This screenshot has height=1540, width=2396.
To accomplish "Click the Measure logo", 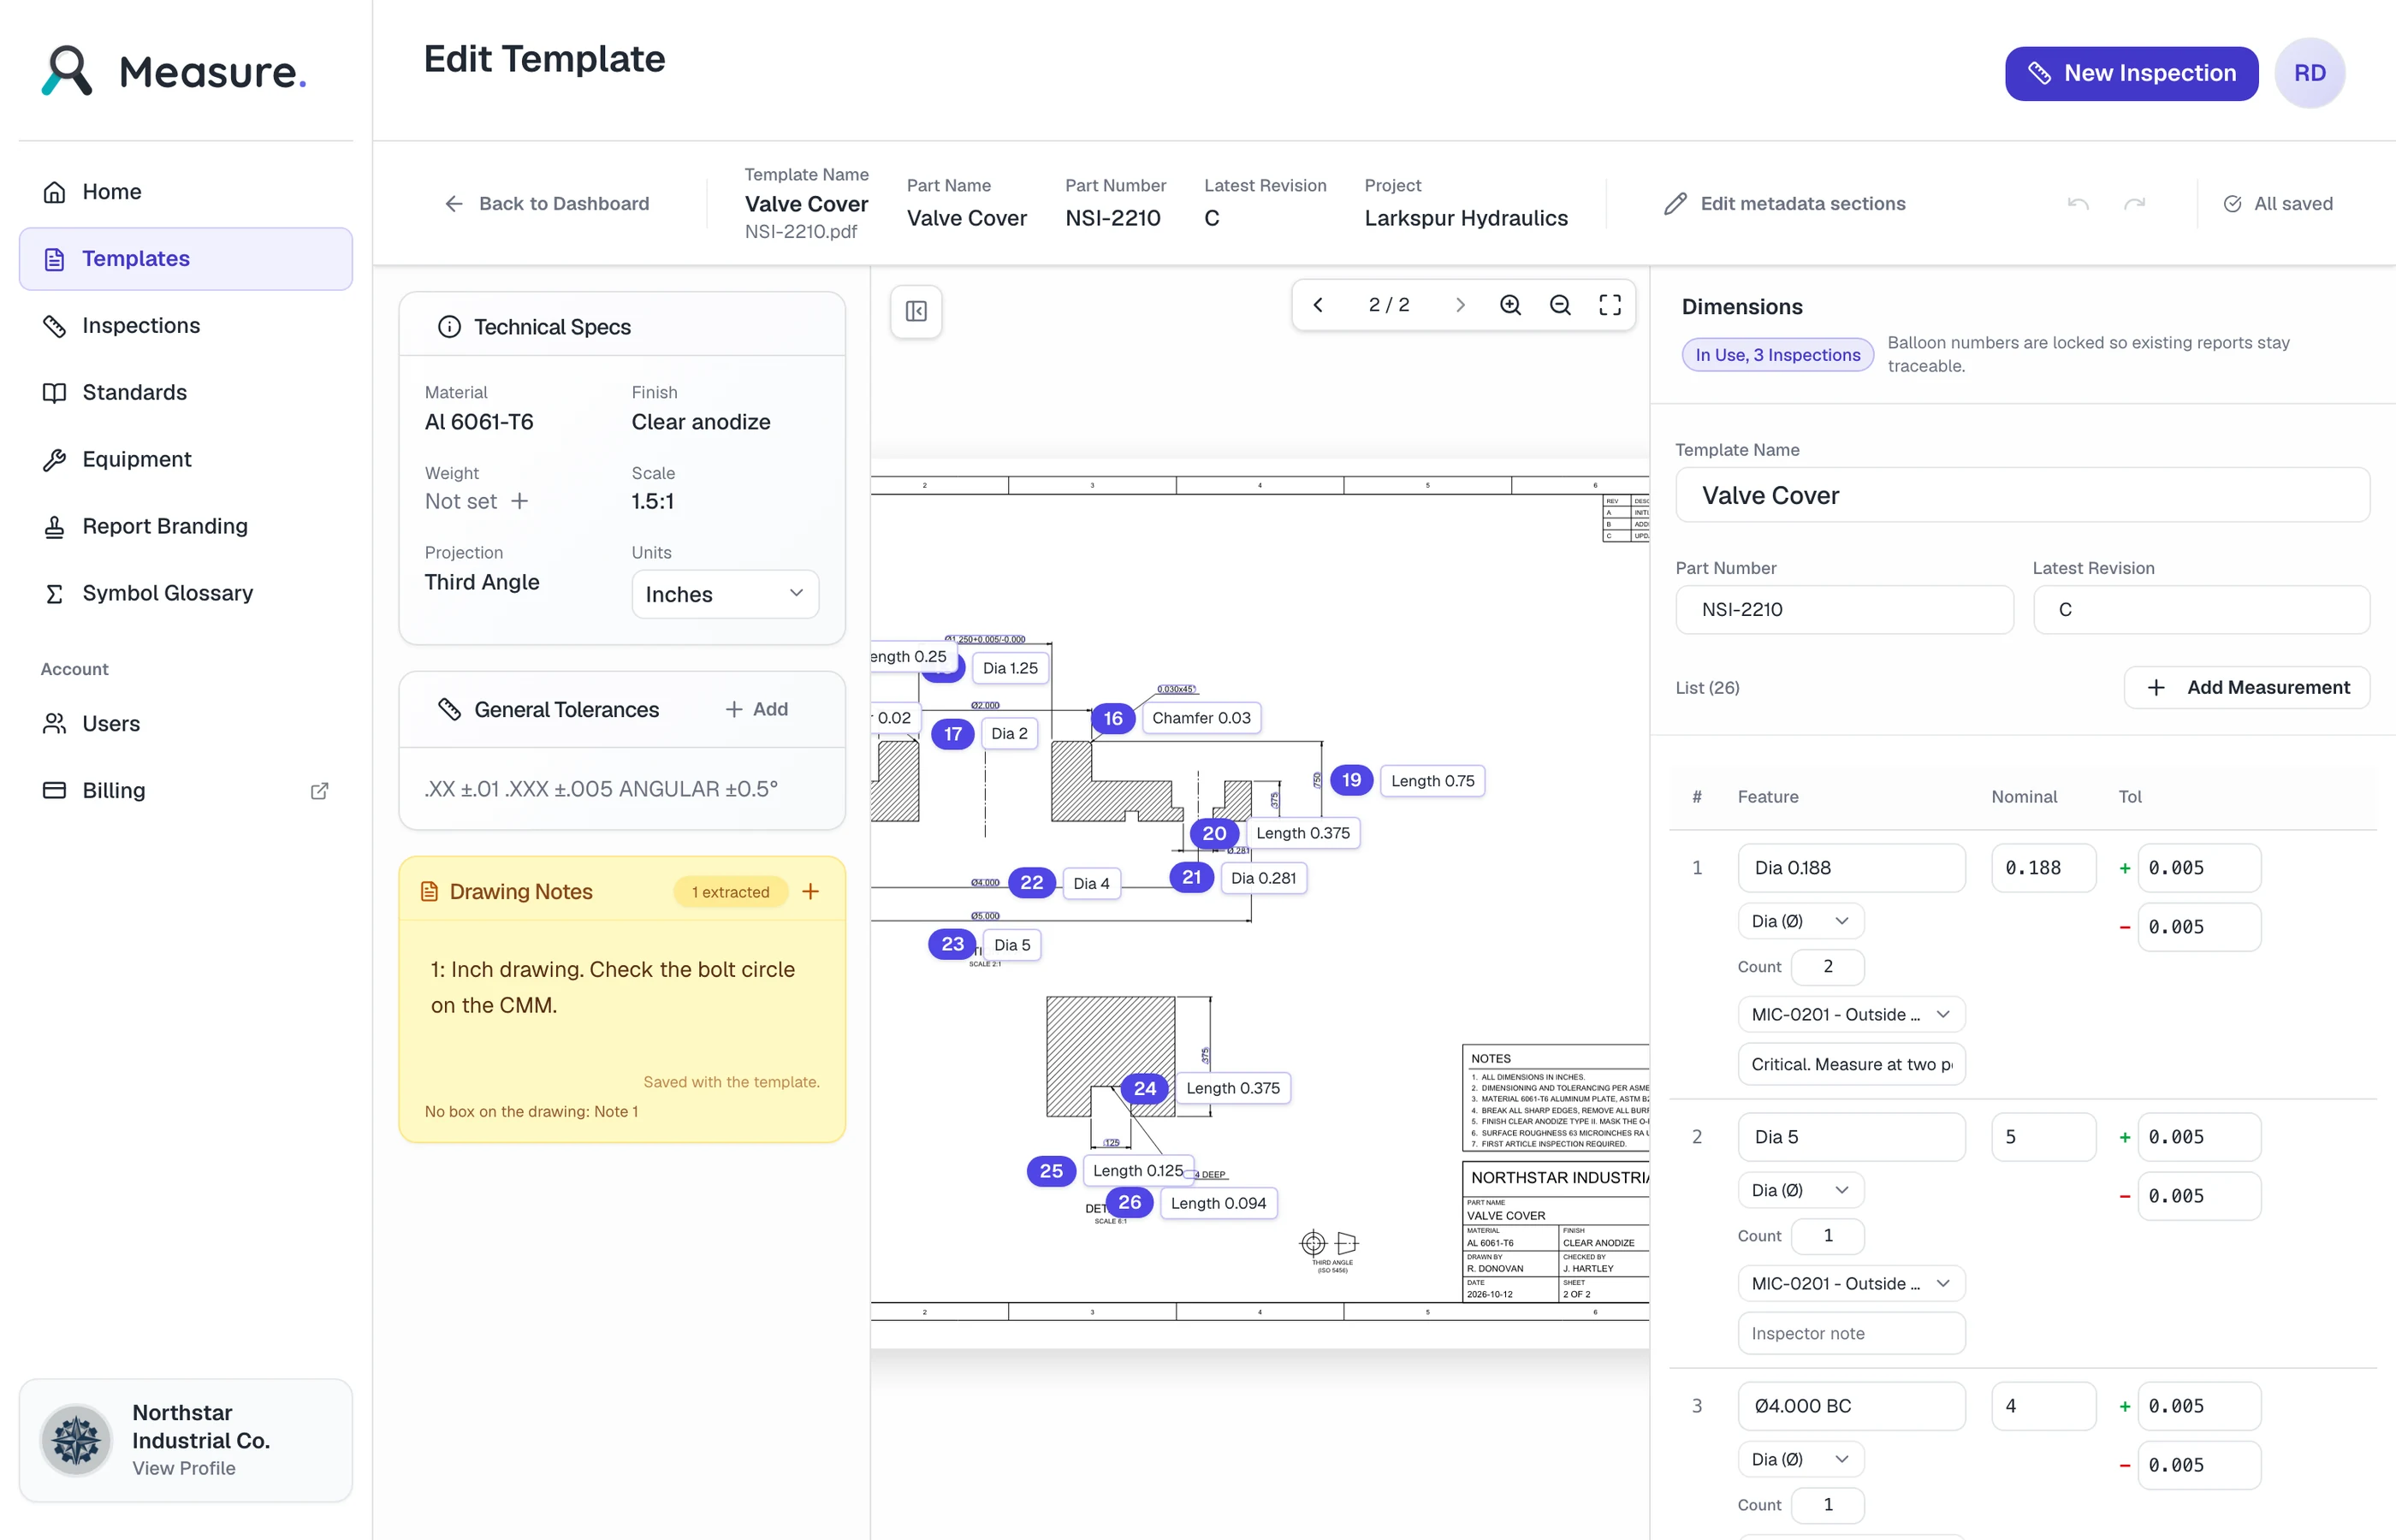I will [174, 71].
